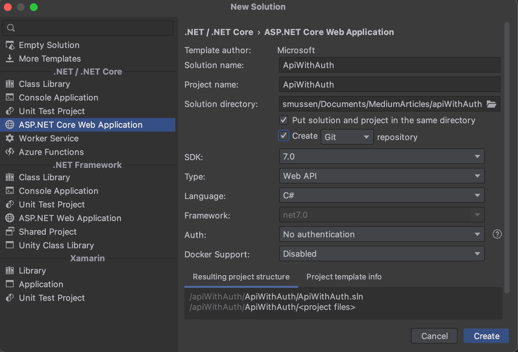Switch to Resulting project structure tab
Screen dimensions: 518x352
click(x=241, y=277)
